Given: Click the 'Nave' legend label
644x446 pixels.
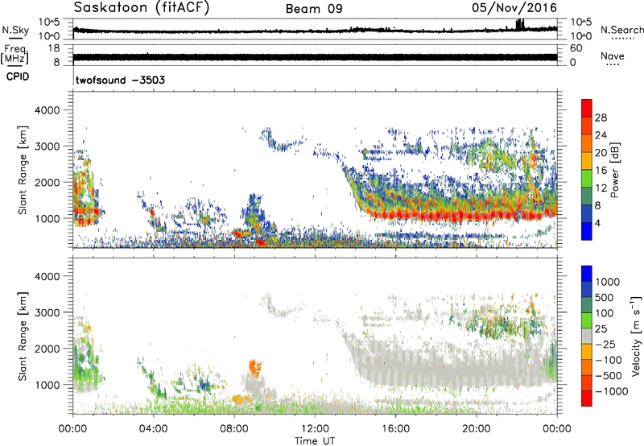Looking at the screenshot, I should 612,56.
